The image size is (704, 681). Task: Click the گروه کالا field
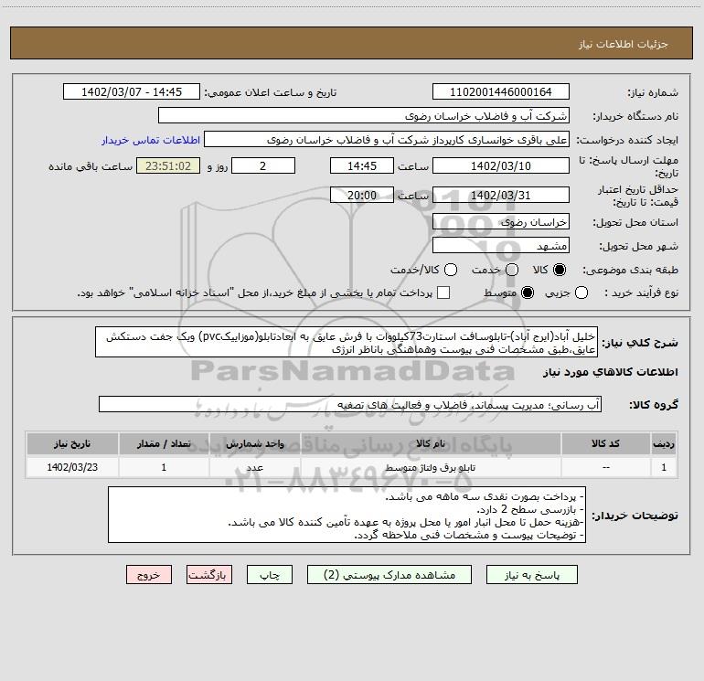pyautogui.click(x=350, y=404)
